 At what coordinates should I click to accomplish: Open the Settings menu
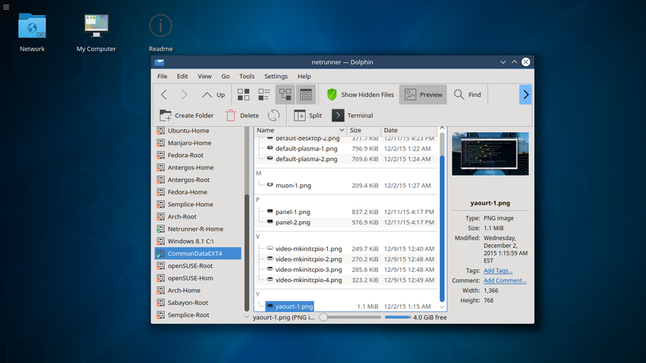pyautogui.click(x=276, y=76)
